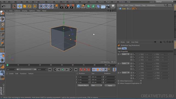This screenshot has height=99, width=176.
Task: Enable Allow Viewport Duplication checkbox
Action: pos(141,83)
